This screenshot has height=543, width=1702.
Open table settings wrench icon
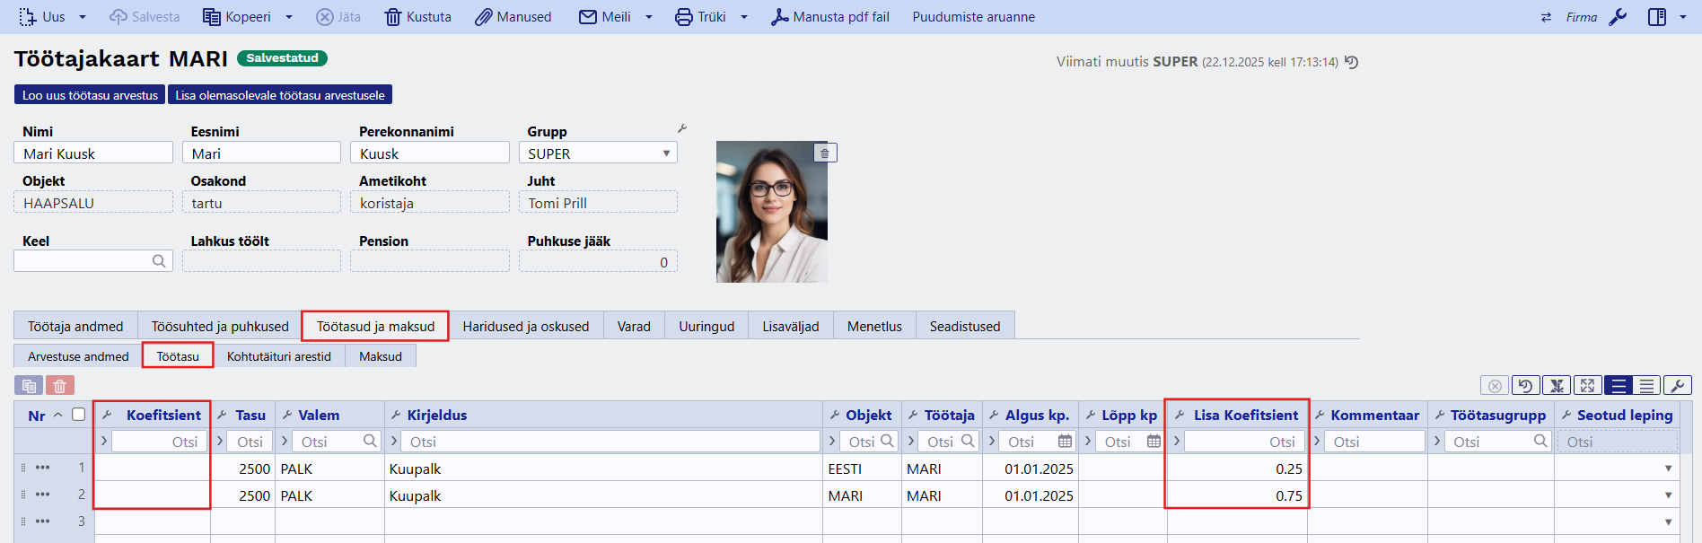[x=1677, y=386]
